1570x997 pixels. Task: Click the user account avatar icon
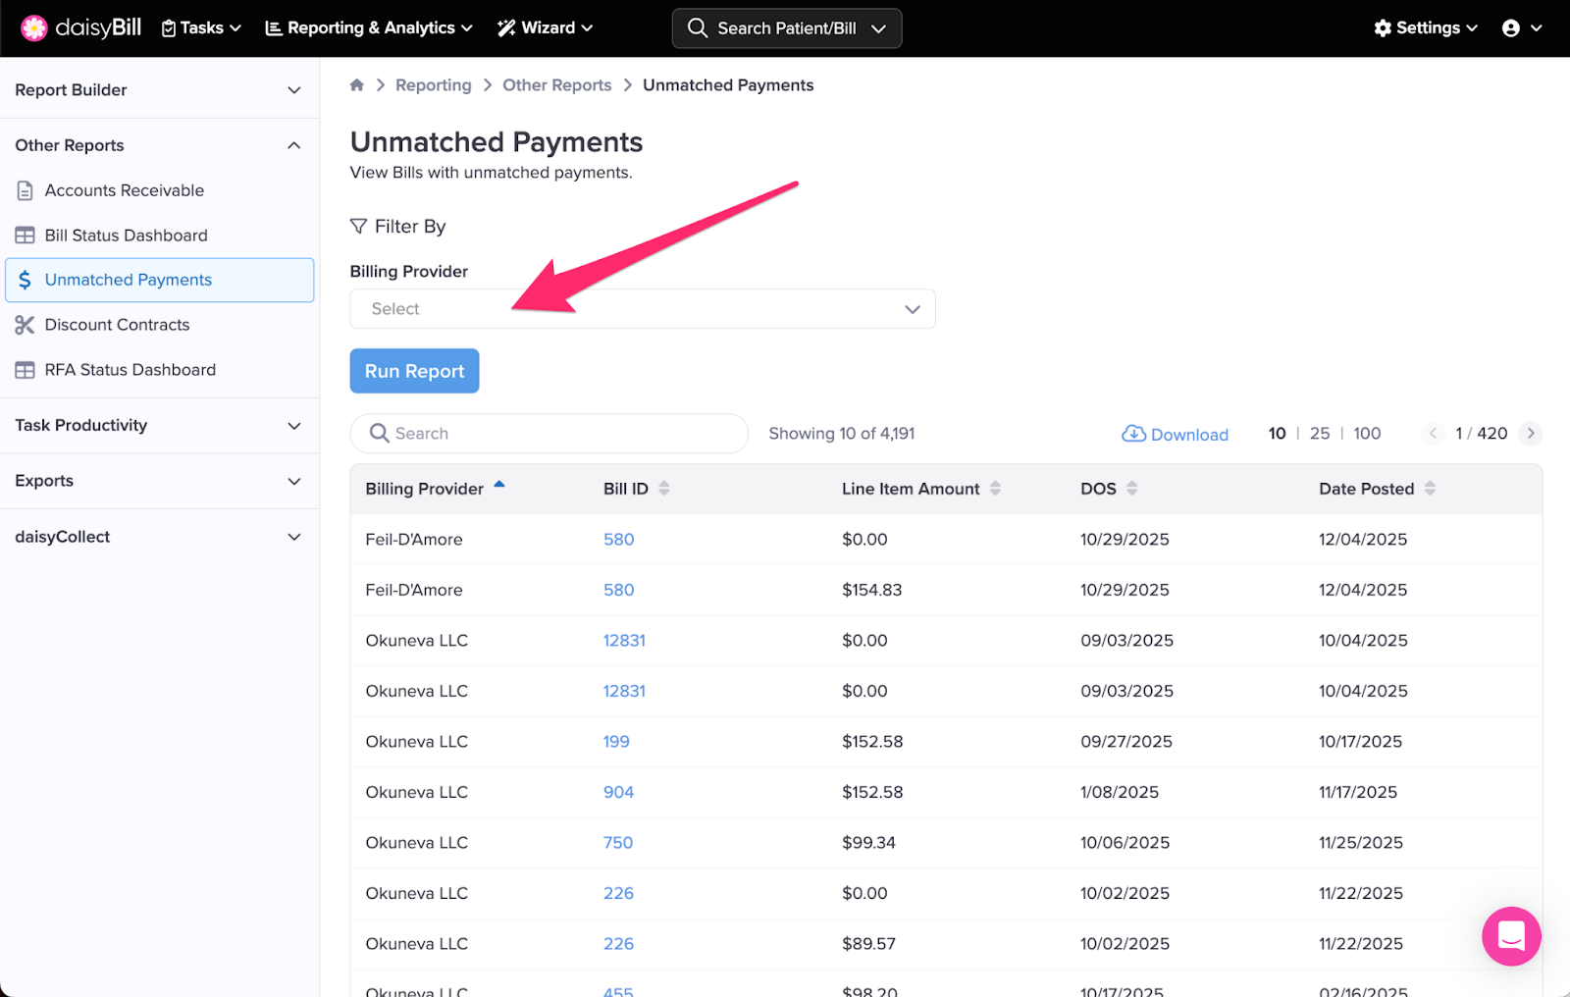(1511, 28)
